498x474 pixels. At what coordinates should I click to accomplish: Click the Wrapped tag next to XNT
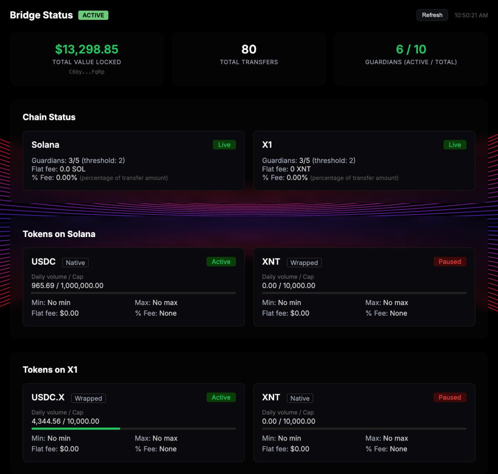pos(304,262)
